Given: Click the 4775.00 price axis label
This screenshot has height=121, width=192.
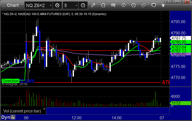Looking at the screenshot, I should pos(178,66).
